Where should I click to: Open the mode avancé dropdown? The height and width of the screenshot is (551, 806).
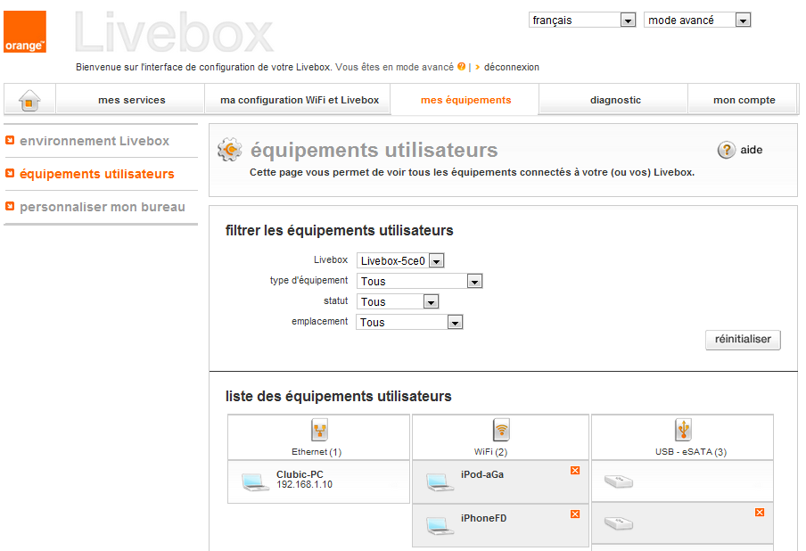click(697, 20)
